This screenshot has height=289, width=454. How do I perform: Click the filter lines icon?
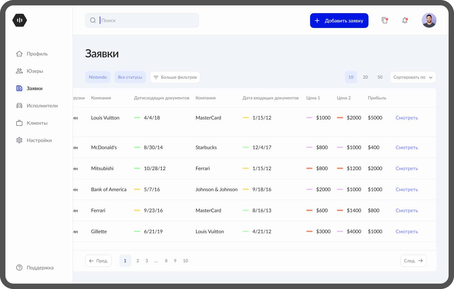[156, 77]
